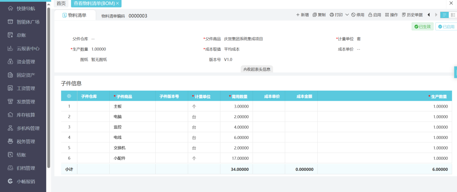This screenshot has width=457, height=192.
Task: Select the 电线 row cell
Action: pyautogui.click(x=132, y=137)
